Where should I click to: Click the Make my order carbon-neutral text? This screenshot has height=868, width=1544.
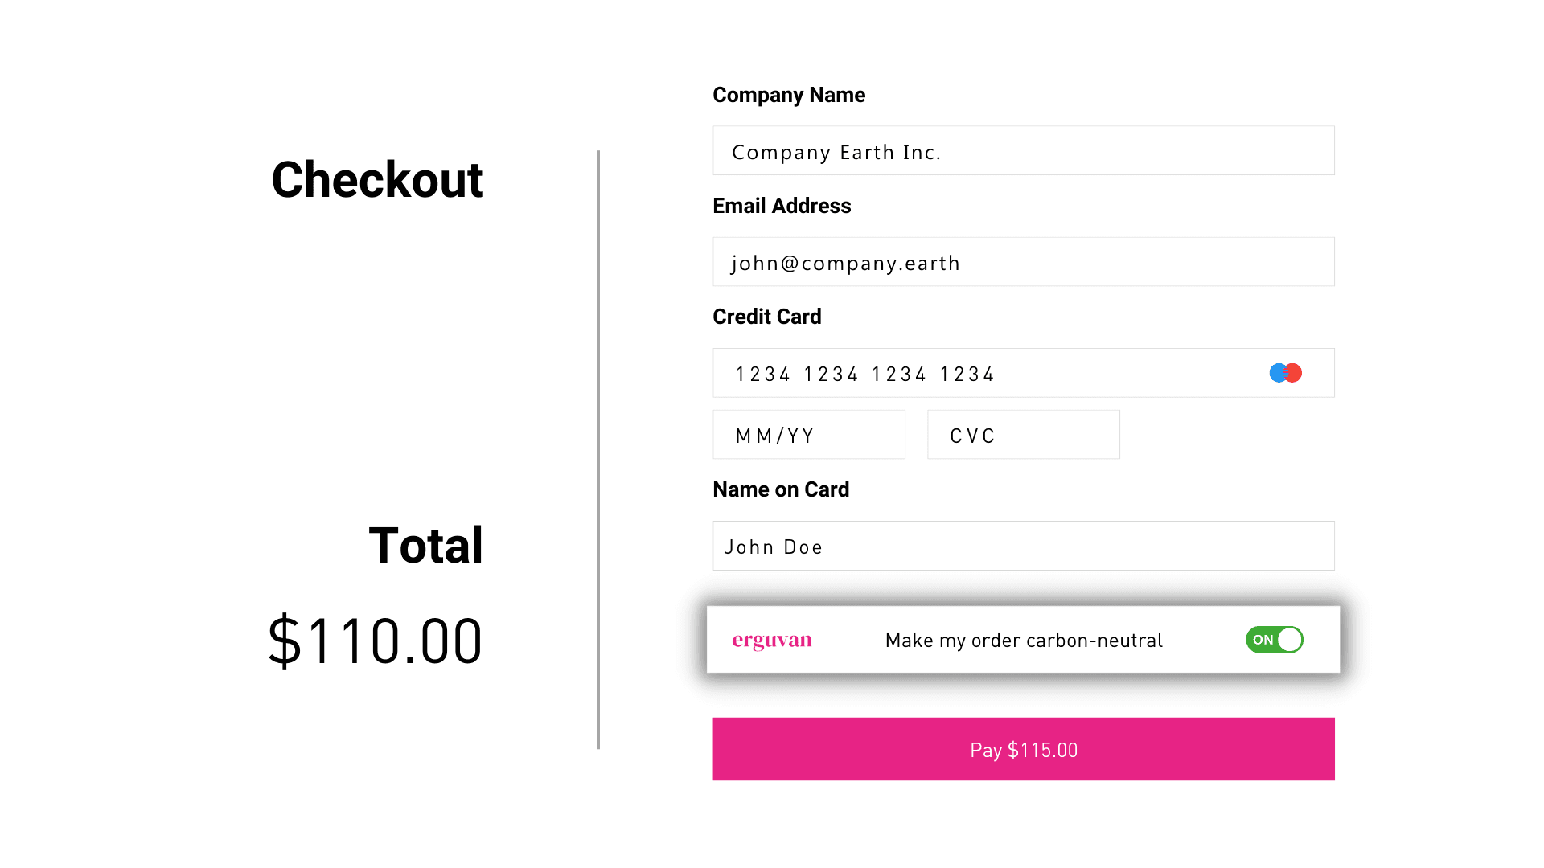(1024, 641)
